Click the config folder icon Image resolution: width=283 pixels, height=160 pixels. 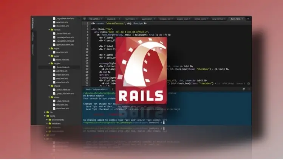[x=48, y=116]
